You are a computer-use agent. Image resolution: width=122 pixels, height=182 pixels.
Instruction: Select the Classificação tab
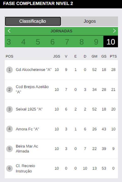[33, 21]
